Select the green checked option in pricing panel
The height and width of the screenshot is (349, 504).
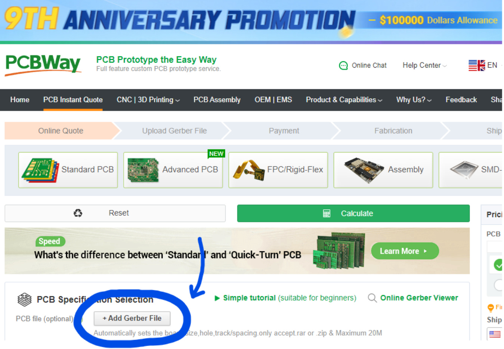pos(498,265)
